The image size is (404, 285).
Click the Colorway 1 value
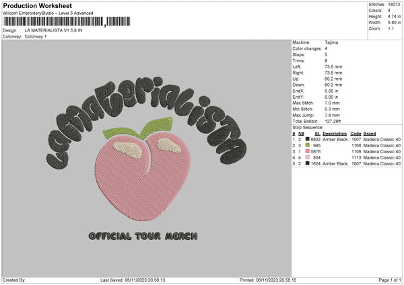pyautogui.click(x=36, y=36)
